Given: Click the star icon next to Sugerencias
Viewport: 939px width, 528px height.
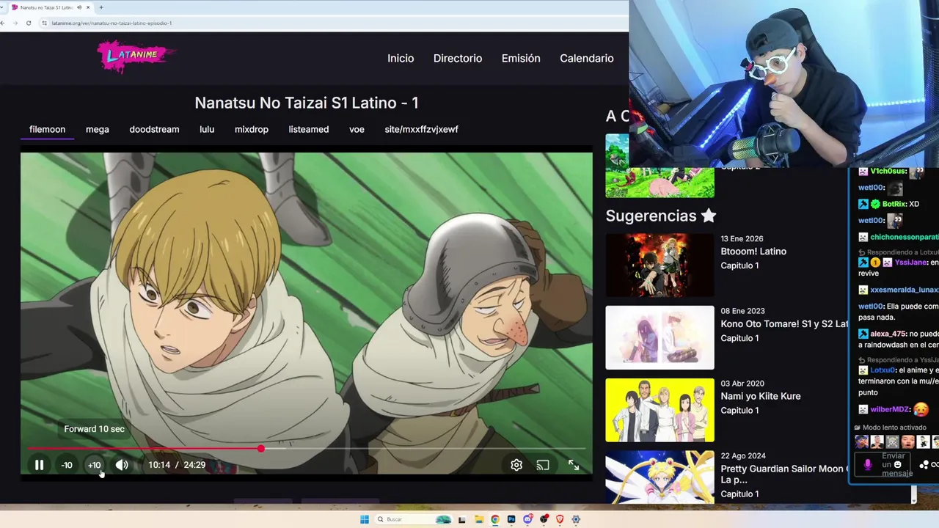Looking at the screenshot, I should click(x=708, y=216).
